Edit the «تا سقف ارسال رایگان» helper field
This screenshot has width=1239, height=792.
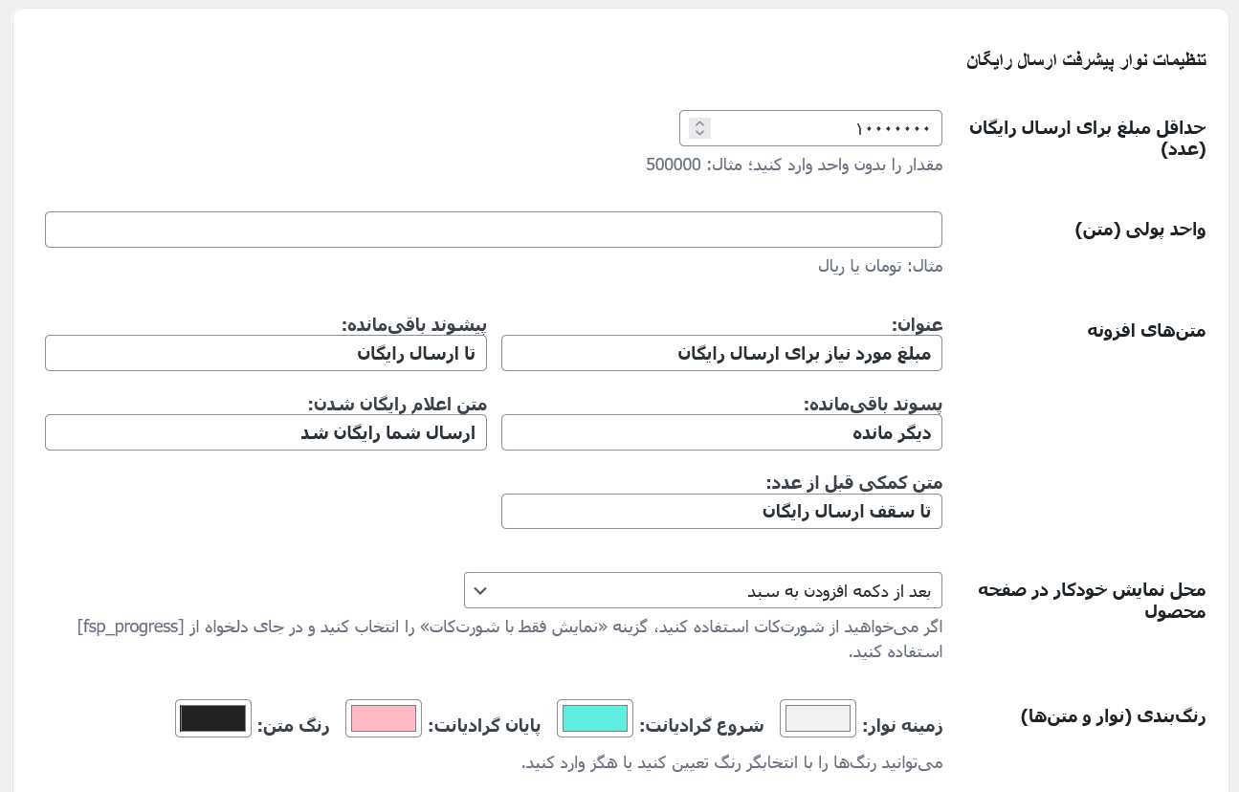click(721, 511)
